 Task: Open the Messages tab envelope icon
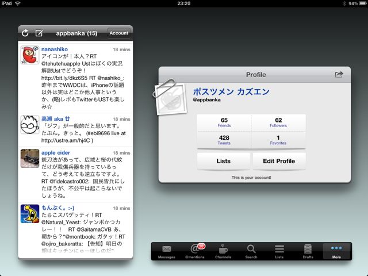pos(167,251)
